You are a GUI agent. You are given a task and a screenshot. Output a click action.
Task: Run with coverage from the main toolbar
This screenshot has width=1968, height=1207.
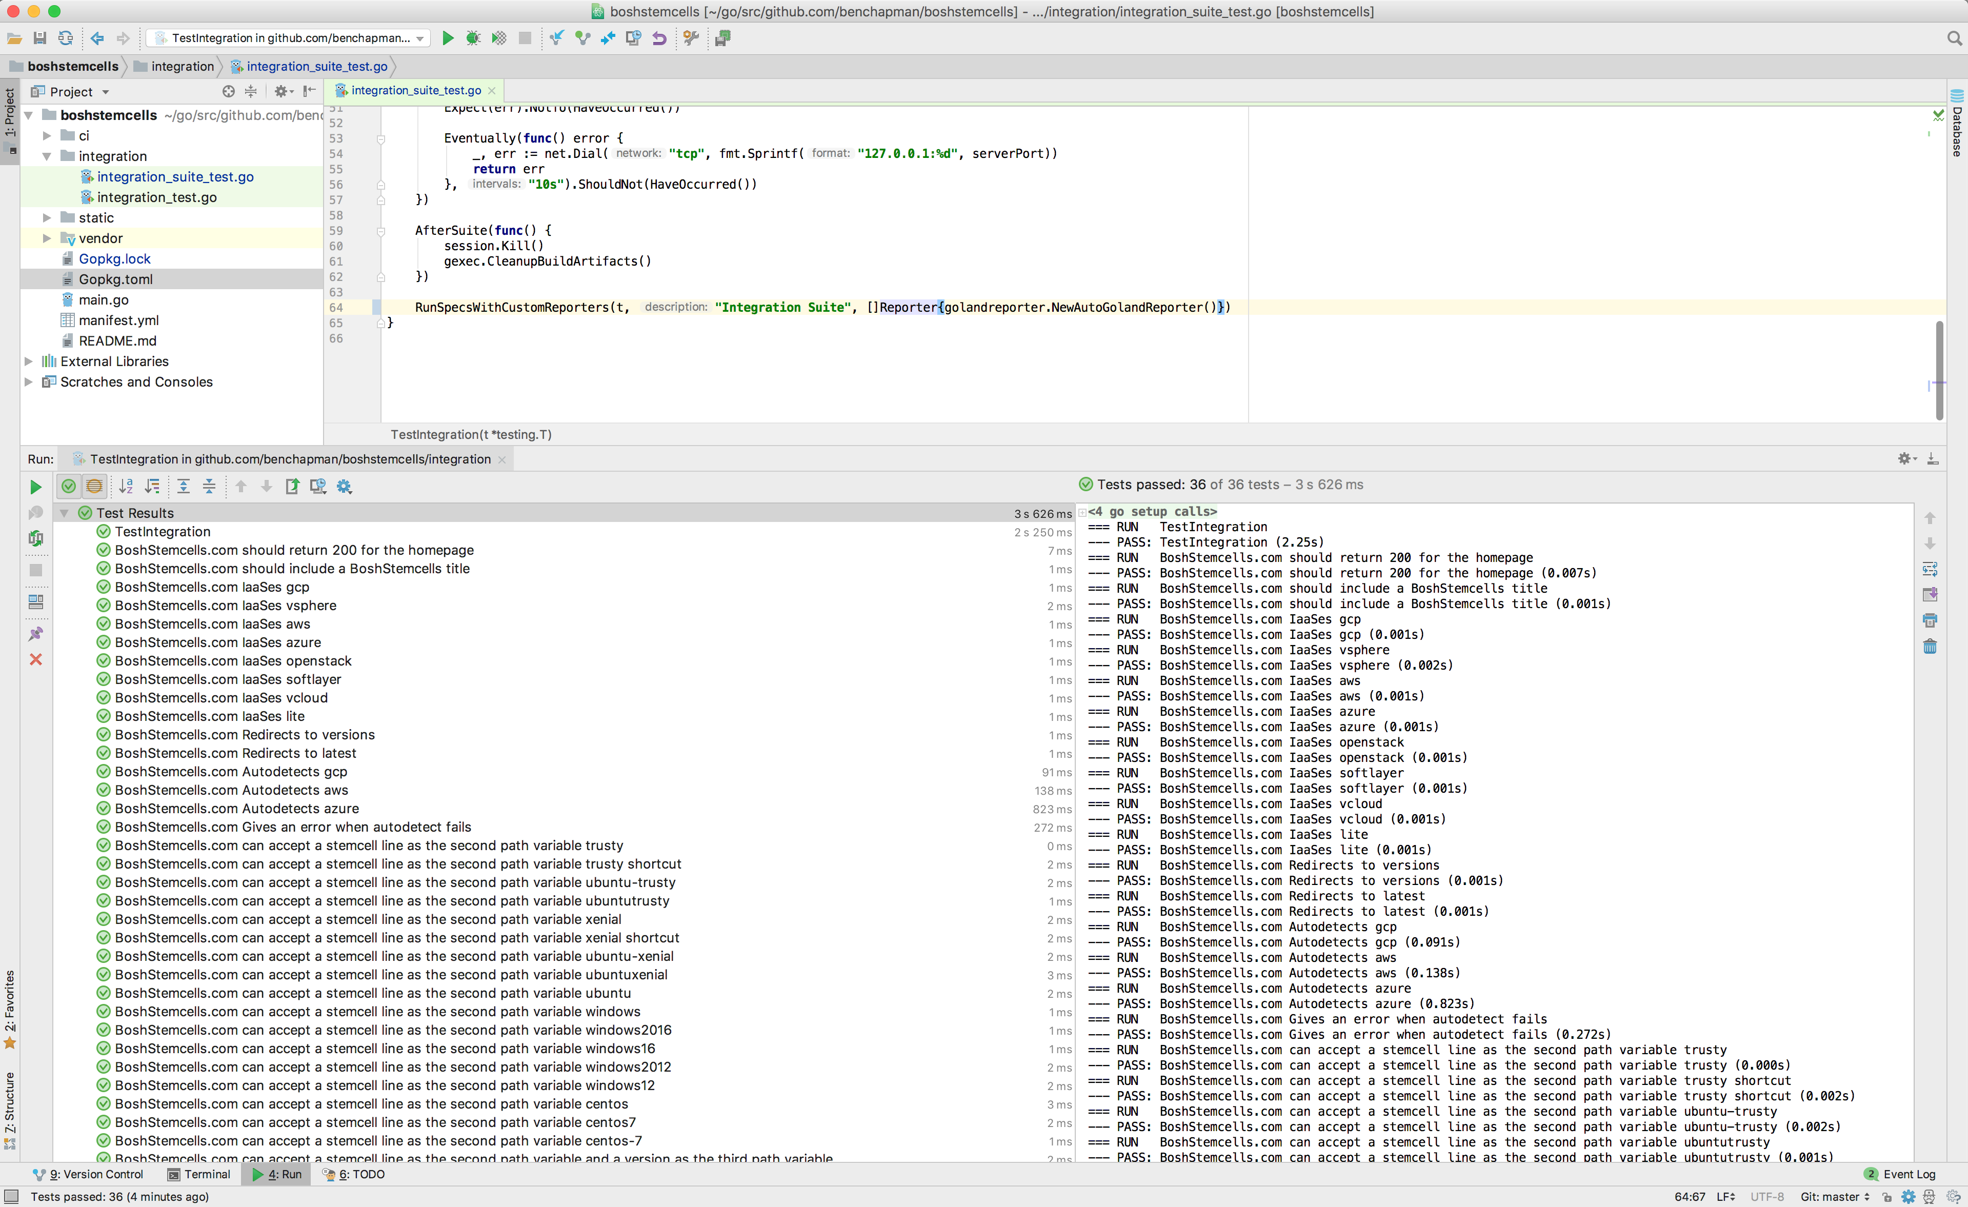point(499,37)
